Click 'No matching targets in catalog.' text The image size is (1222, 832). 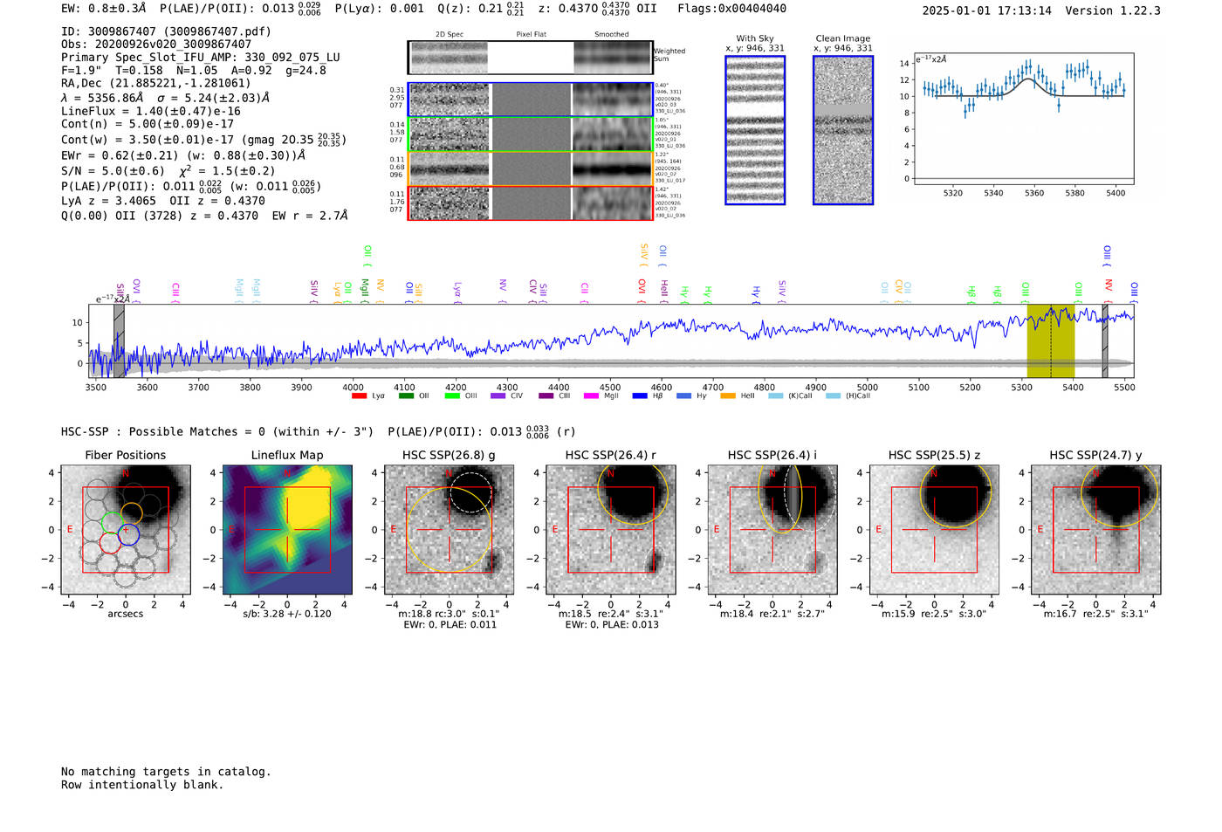click(x=166, y=772)
